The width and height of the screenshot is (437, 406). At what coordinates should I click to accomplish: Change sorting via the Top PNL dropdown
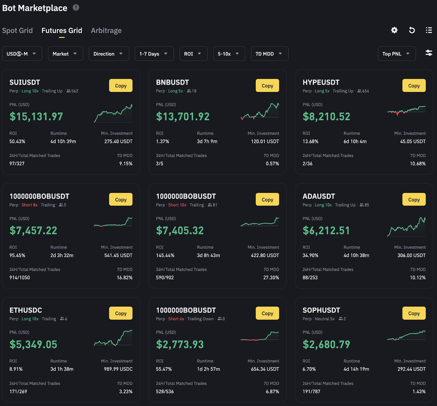tap(397, 53)
